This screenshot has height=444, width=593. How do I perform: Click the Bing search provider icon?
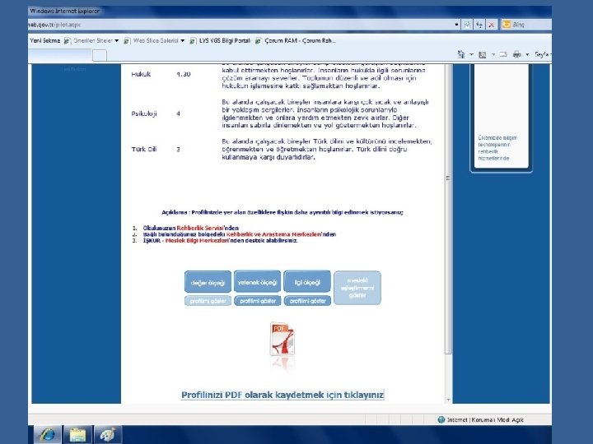click(x=506, y=25)
